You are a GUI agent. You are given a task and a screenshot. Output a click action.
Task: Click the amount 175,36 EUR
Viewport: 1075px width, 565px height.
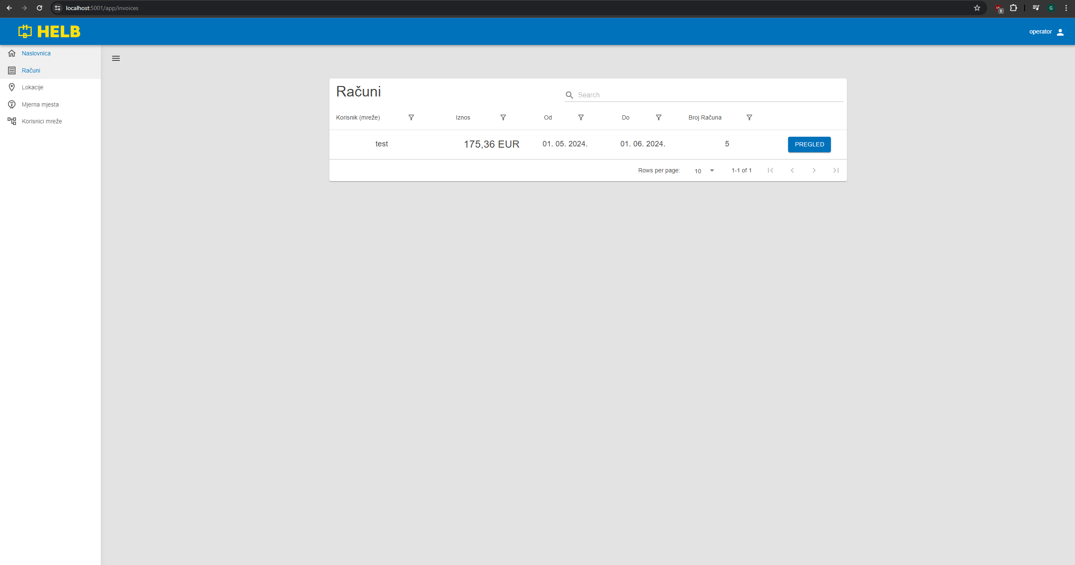pos(492,144)
